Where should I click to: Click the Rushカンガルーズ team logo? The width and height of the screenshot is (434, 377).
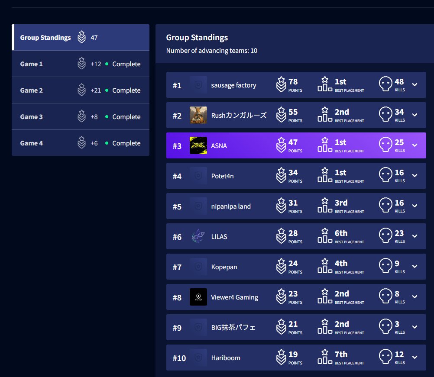click(x=198, y=115)
